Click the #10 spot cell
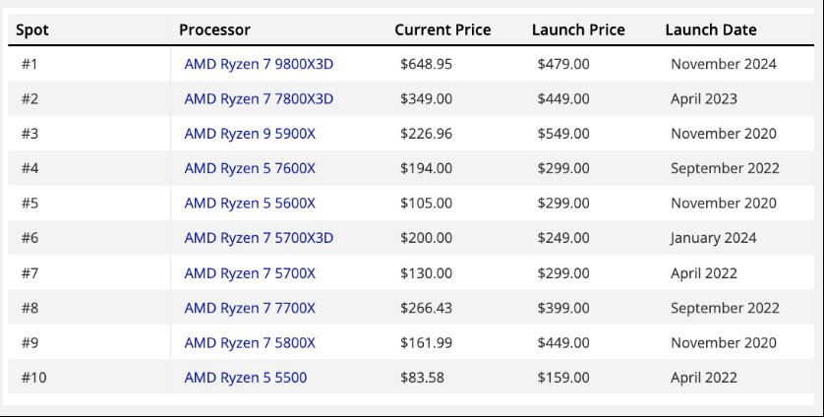Viewport: 824px width, 417px height. (32, 378)
